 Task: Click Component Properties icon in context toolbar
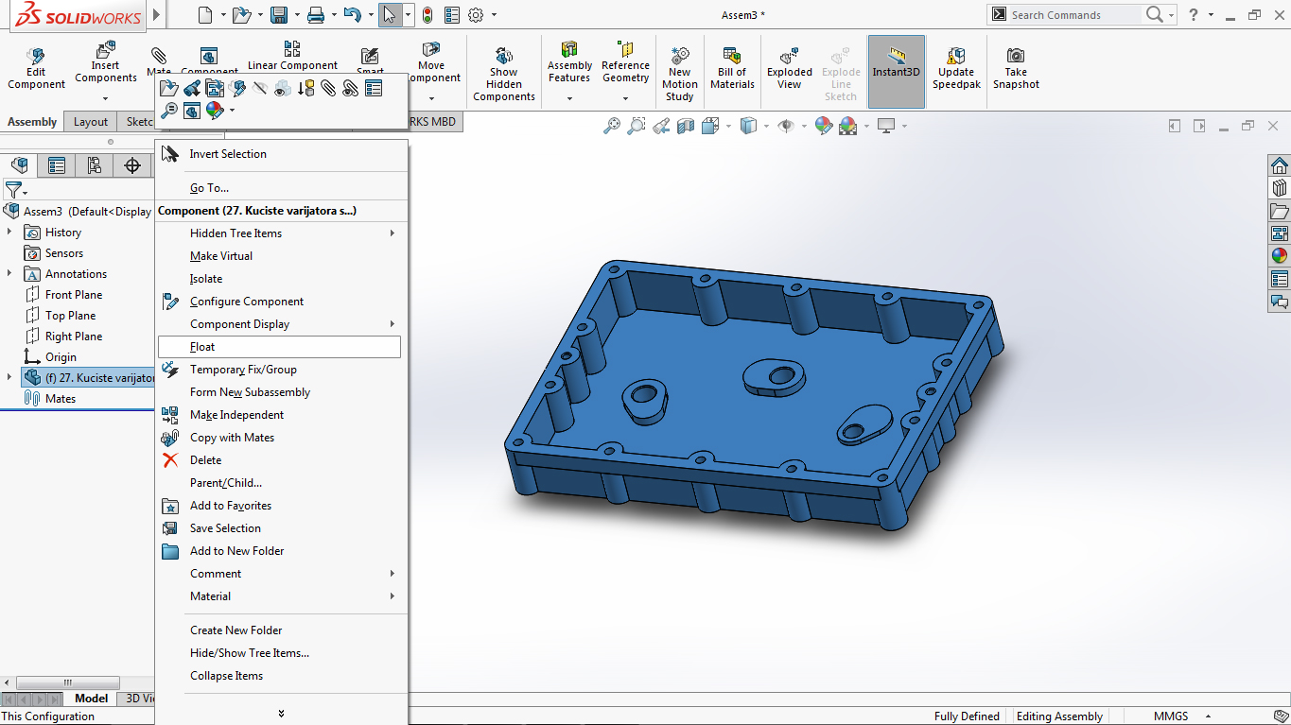[x=374, y=88]
